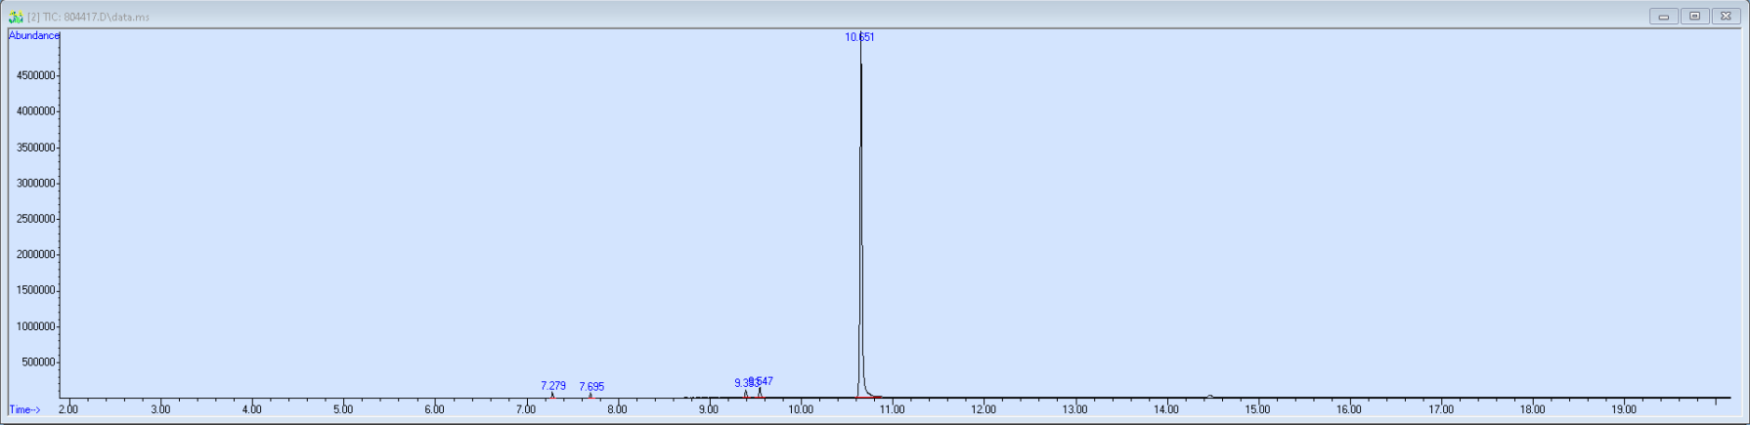The height and width of the screenshot is (425, 1750).
Task: Click the 18.00 time axis label
Action: [x=1532, y=409]
